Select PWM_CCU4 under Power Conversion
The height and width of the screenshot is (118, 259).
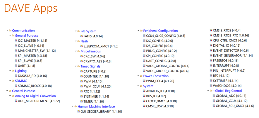pyautogui.click(x=160, y=81)
